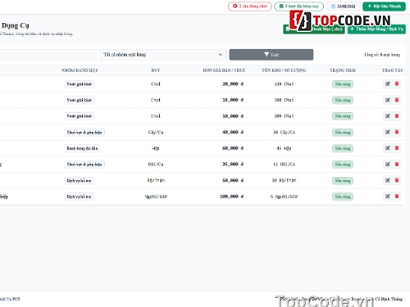410x307 pixels.
Task: Click the 'Dịch vụ hỗ trợ' badge in 50,000 đ row
Action: 79,180
